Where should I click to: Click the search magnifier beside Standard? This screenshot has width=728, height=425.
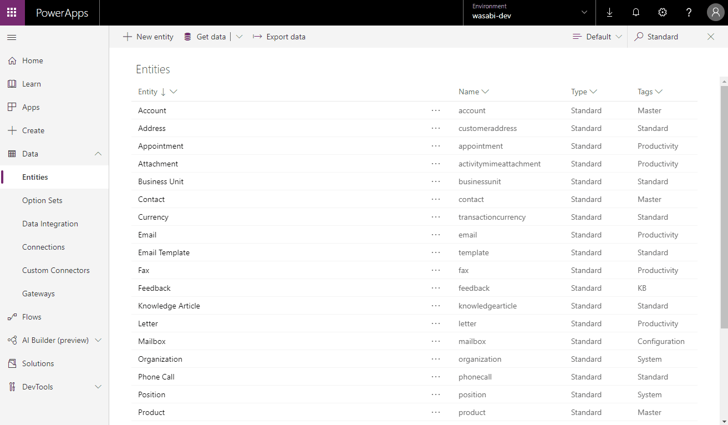coord(639,37)
